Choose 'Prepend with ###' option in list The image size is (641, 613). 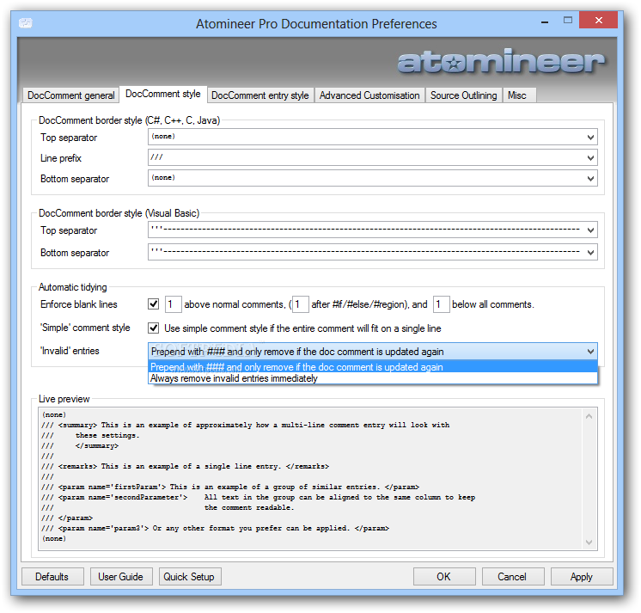click(372, 367)
